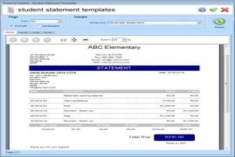
Task: Go to next page navigation button
Action: [x=36, y=40]
